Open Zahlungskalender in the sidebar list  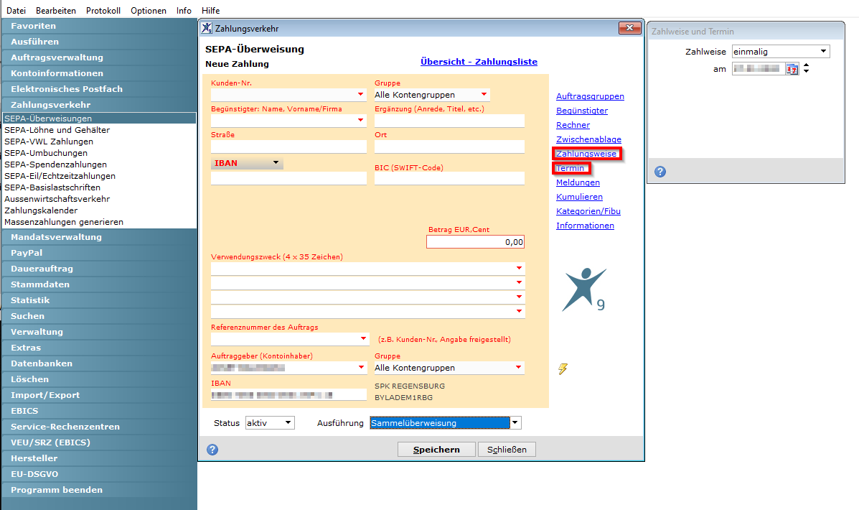point(41,210)
